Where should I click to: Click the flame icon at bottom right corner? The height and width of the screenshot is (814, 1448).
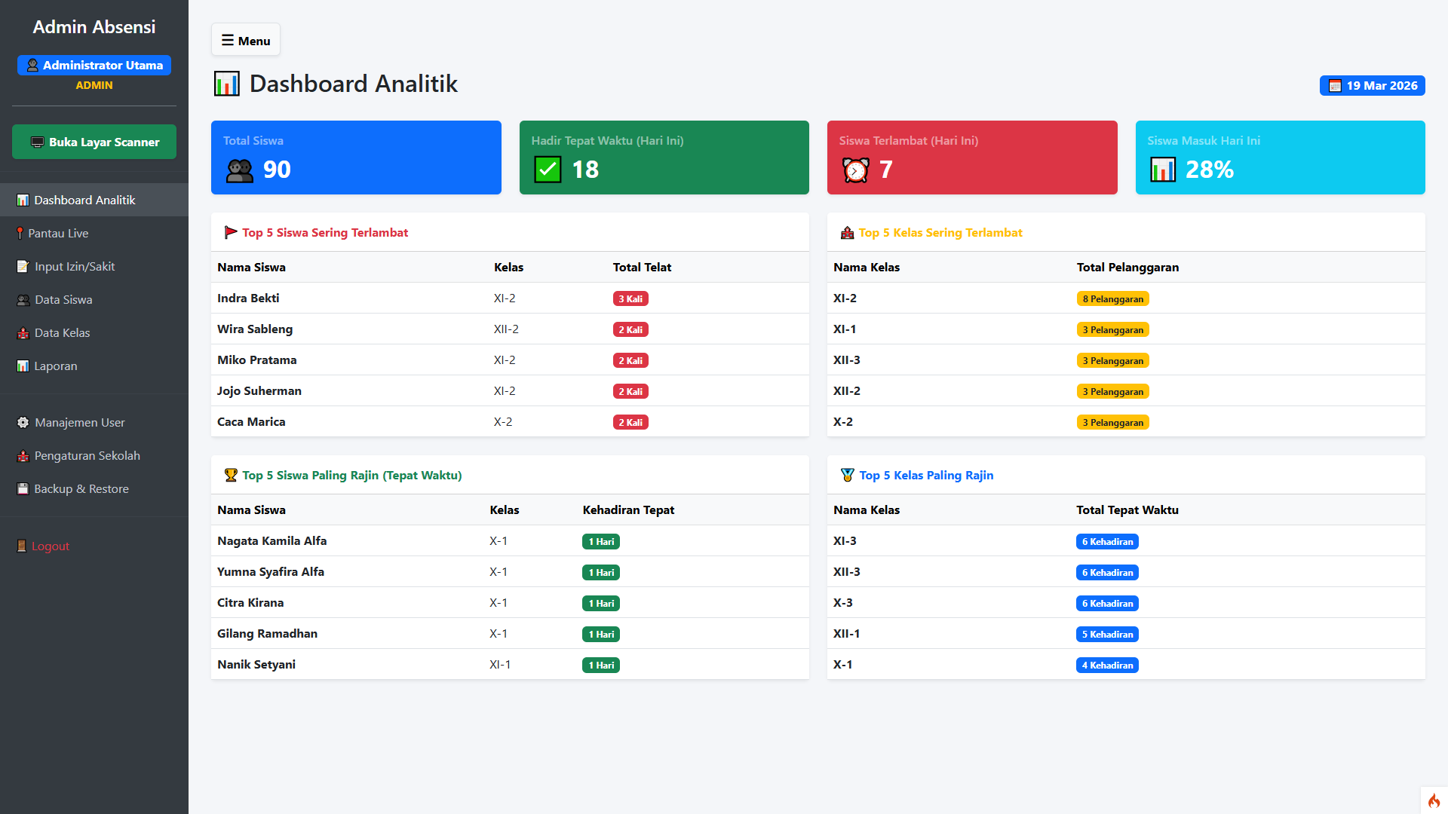point(1434,800)
